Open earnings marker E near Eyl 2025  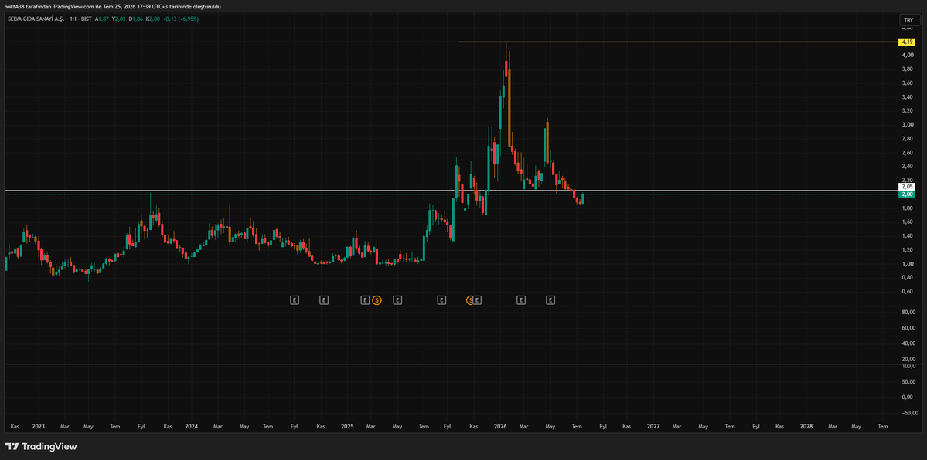point(441,300)
